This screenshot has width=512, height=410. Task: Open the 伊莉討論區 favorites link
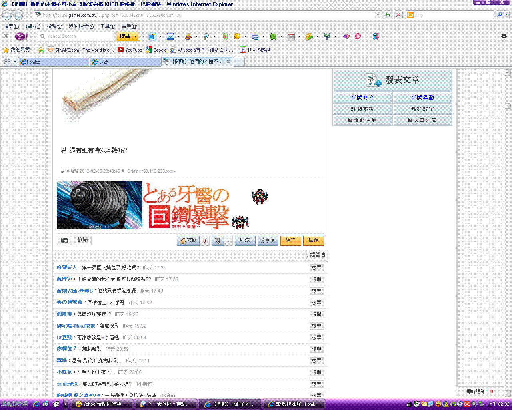256,50
